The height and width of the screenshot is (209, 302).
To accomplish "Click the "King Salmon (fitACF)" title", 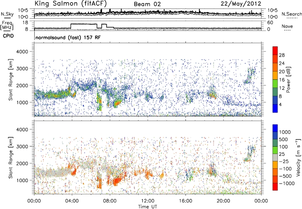I will point(71,3).
